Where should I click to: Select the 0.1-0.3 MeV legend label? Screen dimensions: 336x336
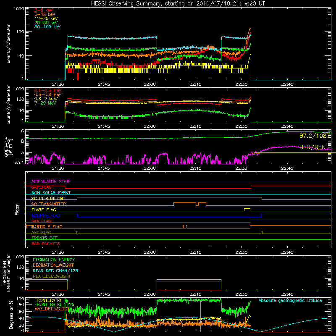pyautogui.click(x=48, y=90)
